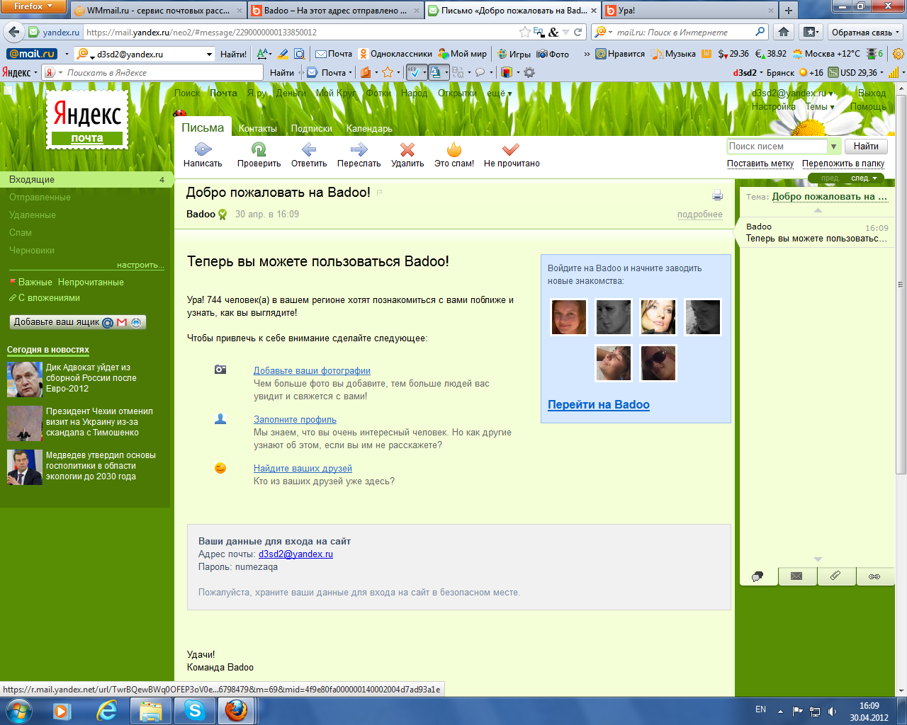The width and height of the screenshot is (907, 725).
Task: Open the настроить folders settings link
Action: coord(140,265)
